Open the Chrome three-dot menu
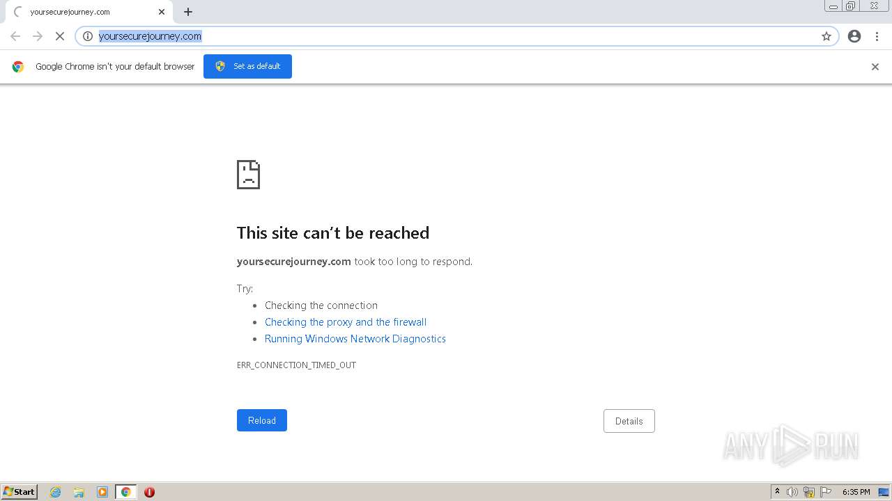This screenshot has width=892, height=501. tap(877, 36)
